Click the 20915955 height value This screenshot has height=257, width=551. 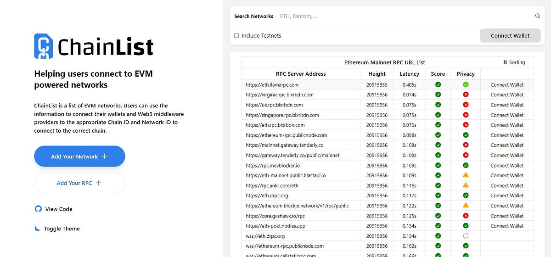[377, 84]
